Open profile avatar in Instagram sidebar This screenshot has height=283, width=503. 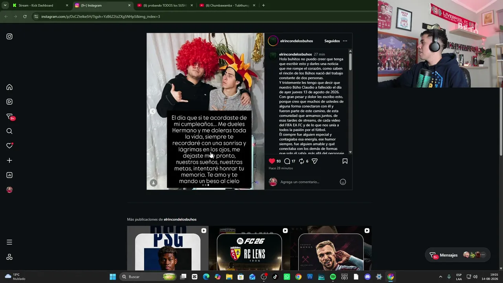(9, 190)
